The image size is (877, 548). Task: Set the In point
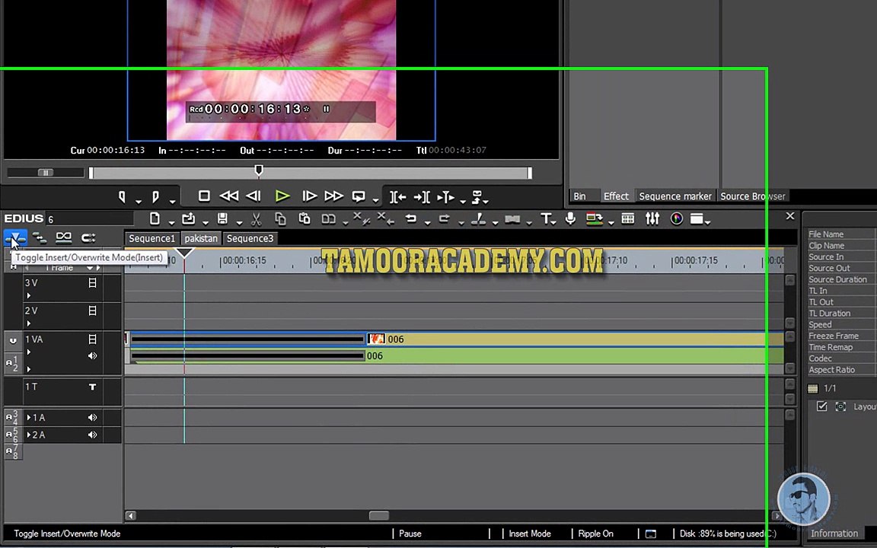[x=123, y=197]
